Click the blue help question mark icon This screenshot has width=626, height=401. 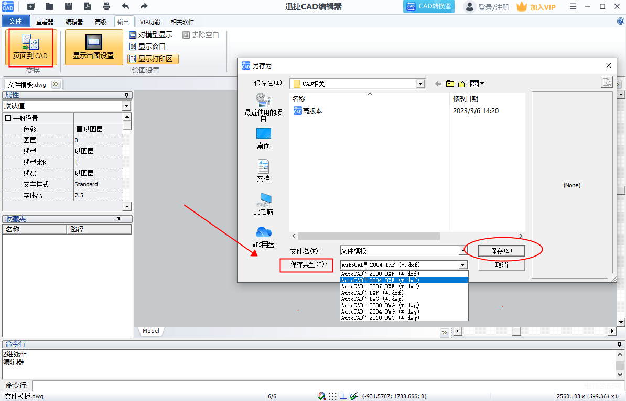point(620,21)
